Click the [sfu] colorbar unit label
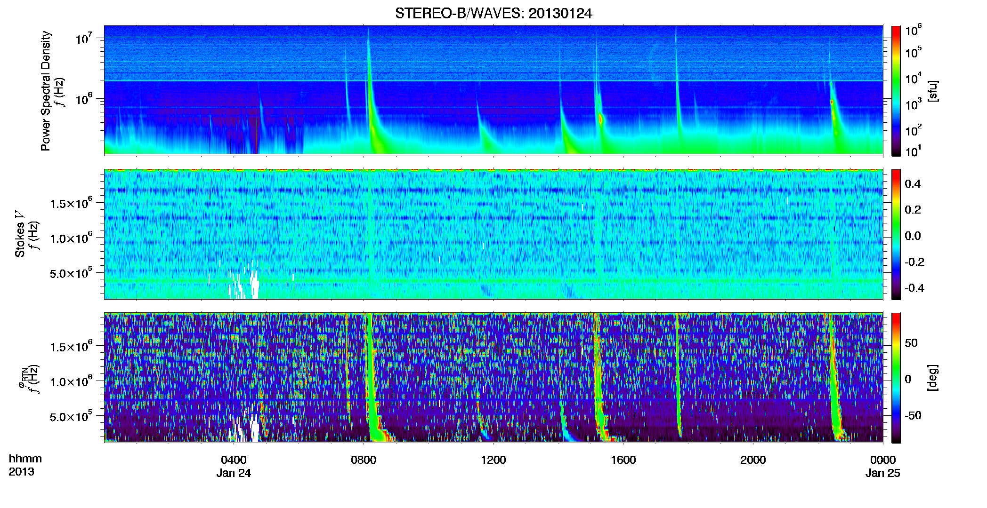This screenshot has height=508, width=987. 933,91
